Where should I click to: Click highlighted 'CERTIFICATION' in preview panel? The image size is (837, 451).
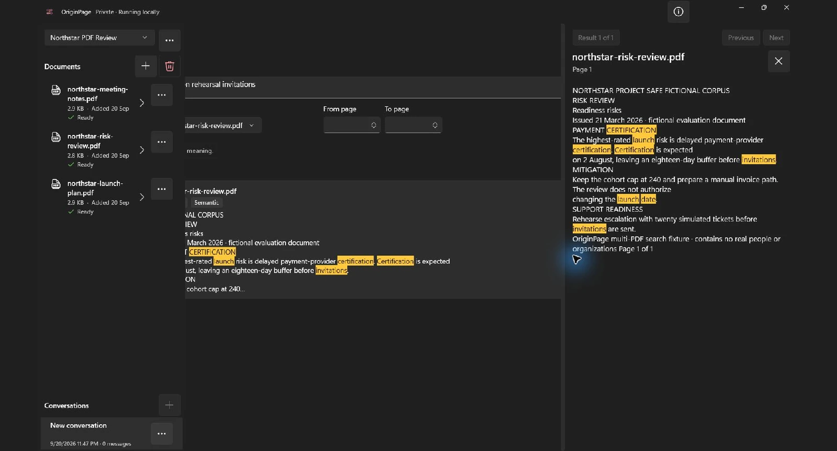point(631,130)
